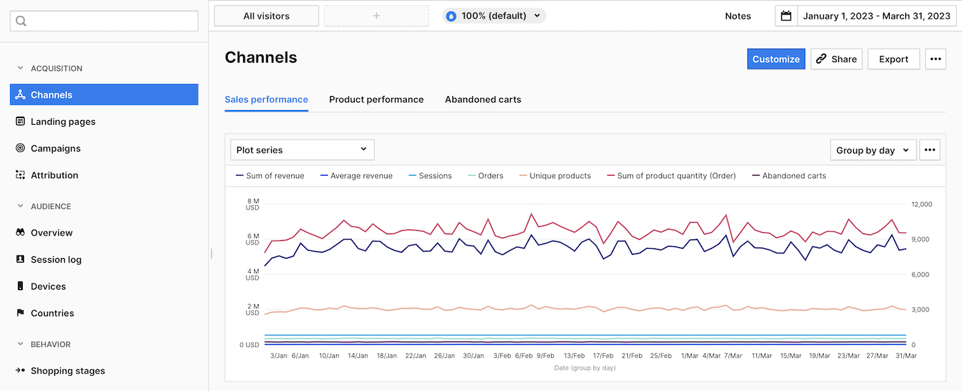Image resolution: width=962 pixels, height=391 pixels.
Task: Click the Attribution icon in sidebar
Action: point(20,175)
